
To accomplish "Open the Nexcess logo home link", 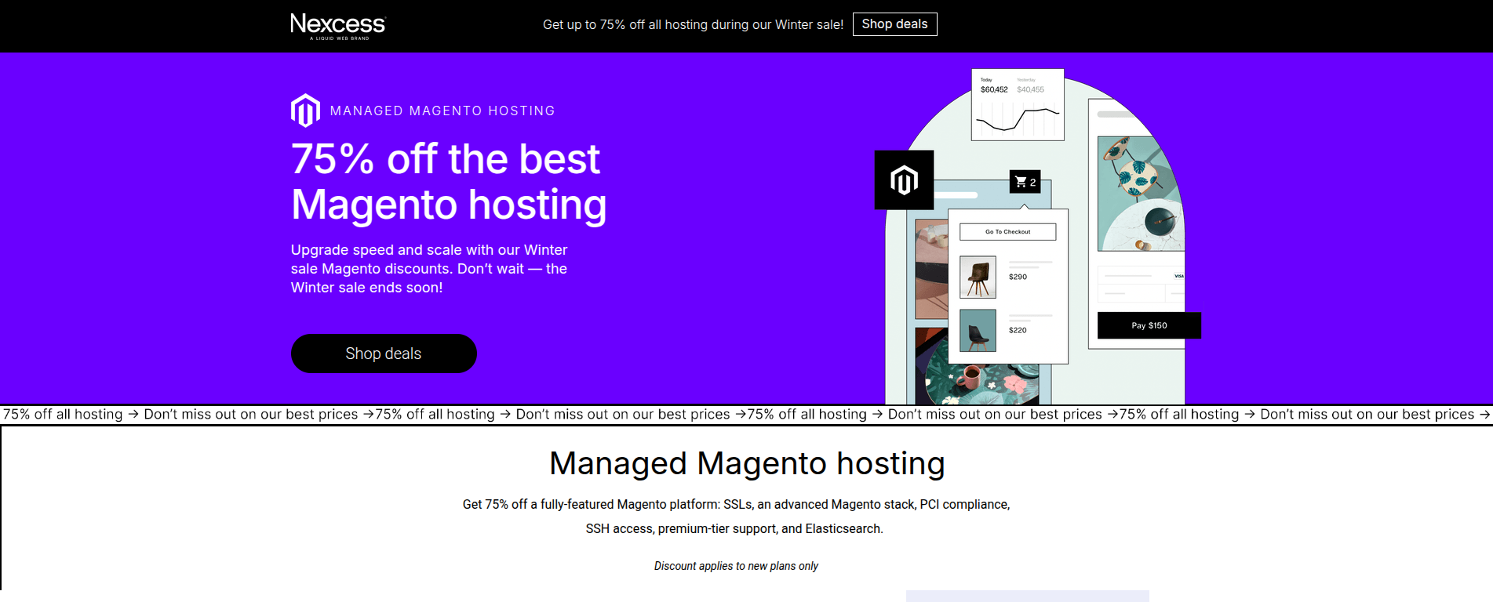I will (x=338, y=26).
